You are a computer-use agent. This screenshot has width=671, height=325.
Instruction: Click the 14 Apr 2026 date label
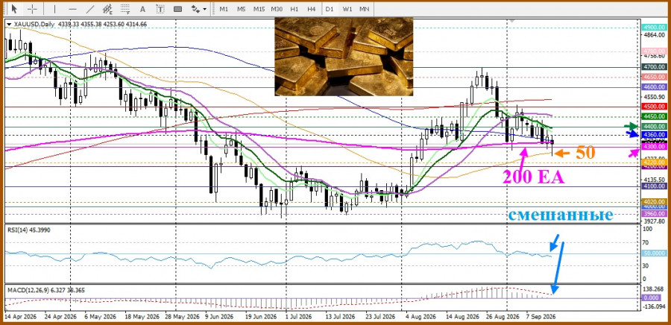click(x=20, y=318)
